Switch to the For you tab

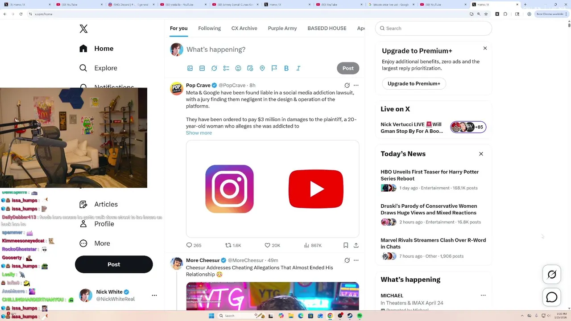(x=178, y=28)
